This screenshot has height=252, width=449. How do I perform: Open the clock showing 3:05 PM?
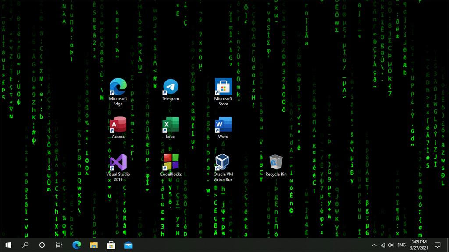click(419, 245)
